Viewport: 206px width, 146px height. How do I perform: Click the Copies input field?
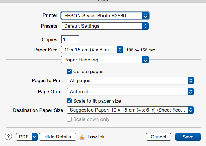point(70,39)
